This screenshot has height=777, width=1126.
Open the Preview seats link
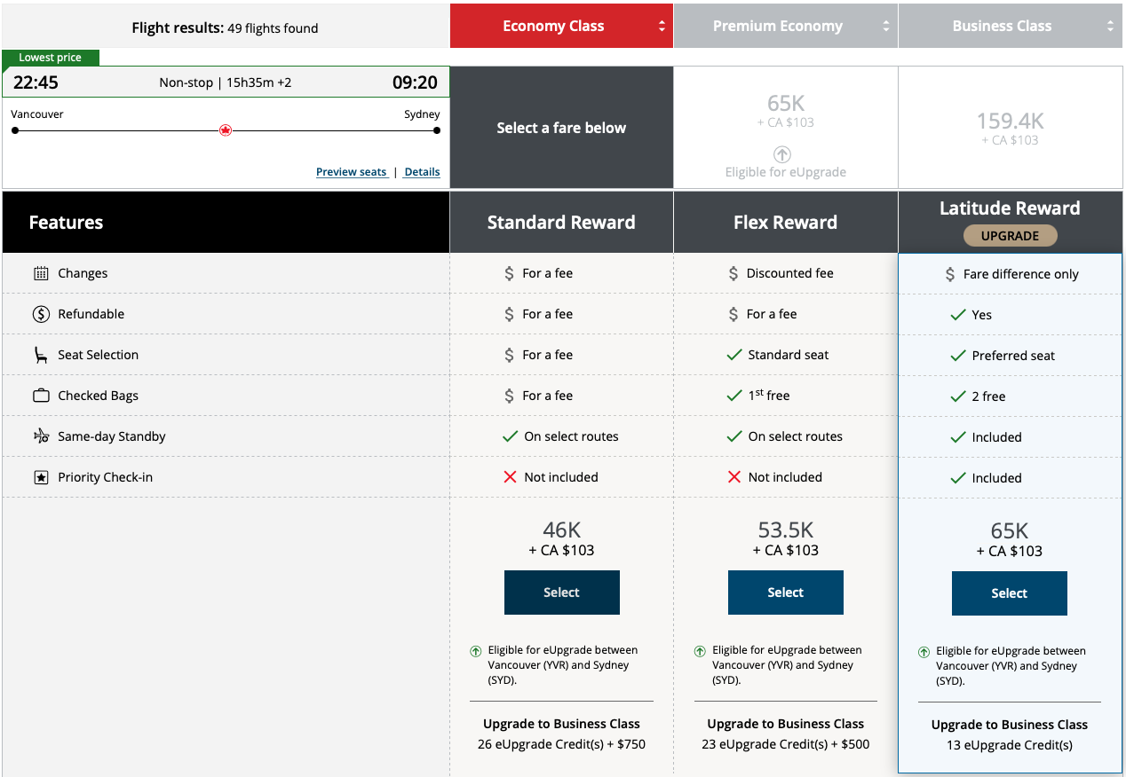tap(352, 172)
